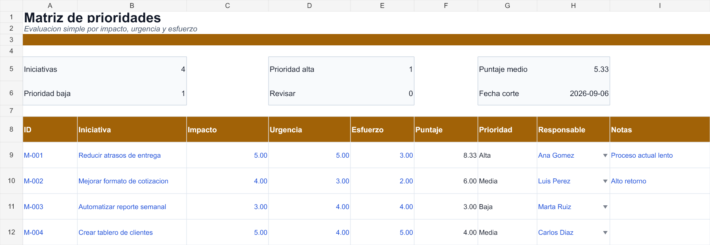Select row 12 header
710x245 pixels.
tap(11, 232)
